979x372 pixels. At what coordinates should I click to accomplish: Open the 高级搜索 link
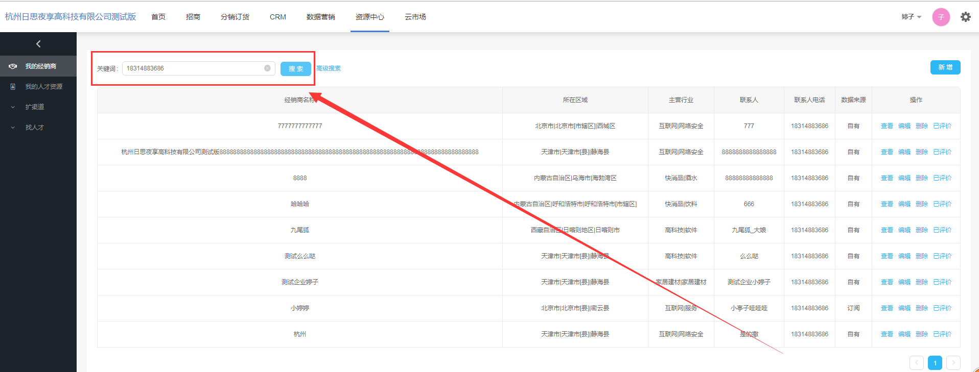coord(329,68)
